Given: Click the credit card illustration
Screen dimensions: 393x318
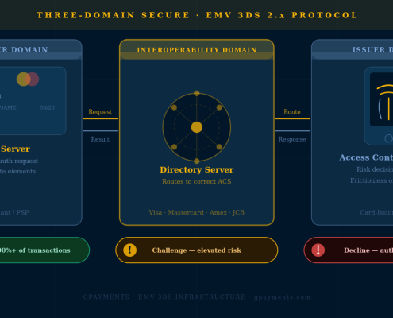Looking at the screenshot, I should coord(33,101).
